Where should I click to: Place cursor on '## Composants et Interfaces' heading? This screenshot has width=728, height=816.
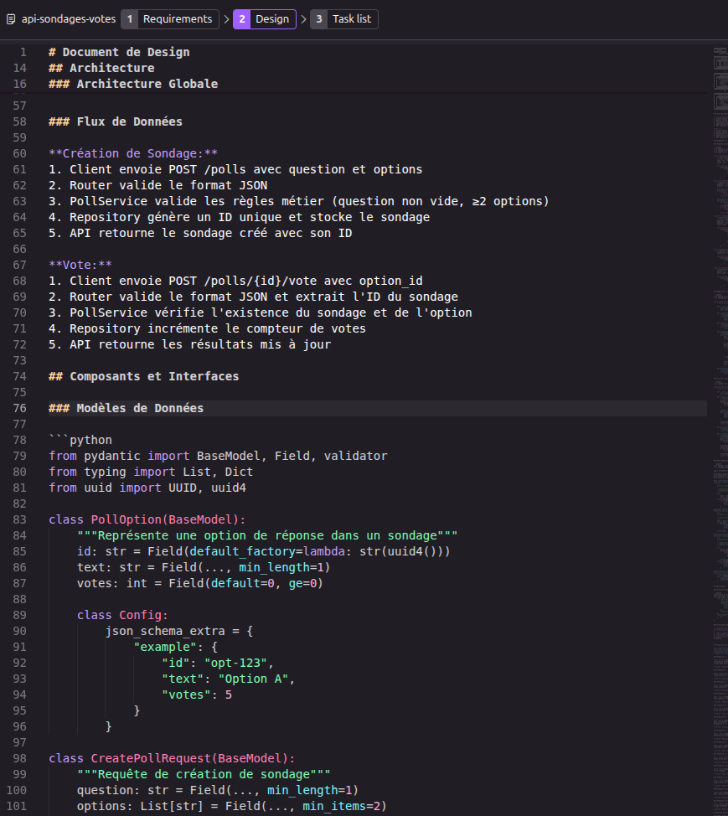coord(143,377)
